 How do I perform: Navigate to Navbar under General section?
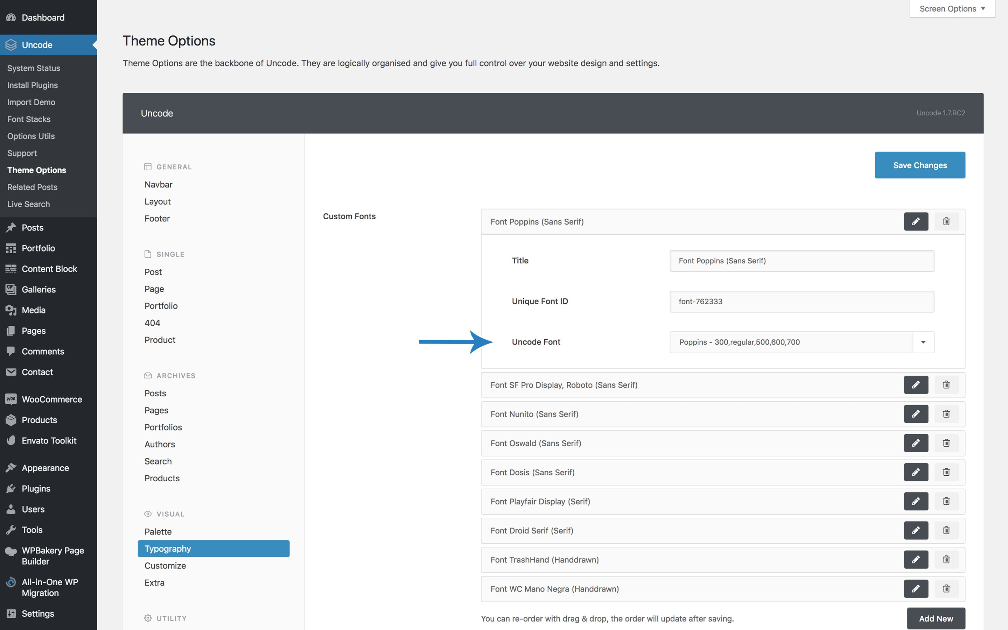tap(158, 184)
